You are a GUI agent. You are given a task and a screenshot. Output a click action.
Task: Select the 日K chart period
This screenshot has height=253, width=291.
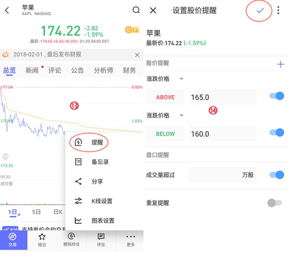[x=58, y=212]
